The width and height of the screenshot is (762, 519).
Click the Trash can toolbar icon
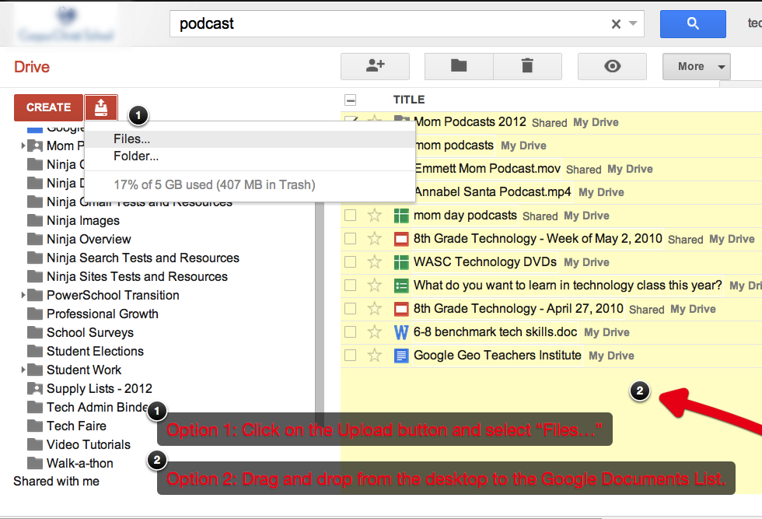(527, 66)
